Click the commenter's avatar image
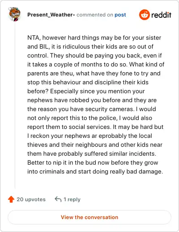This screenshot has height=232, width=179. 15,14
